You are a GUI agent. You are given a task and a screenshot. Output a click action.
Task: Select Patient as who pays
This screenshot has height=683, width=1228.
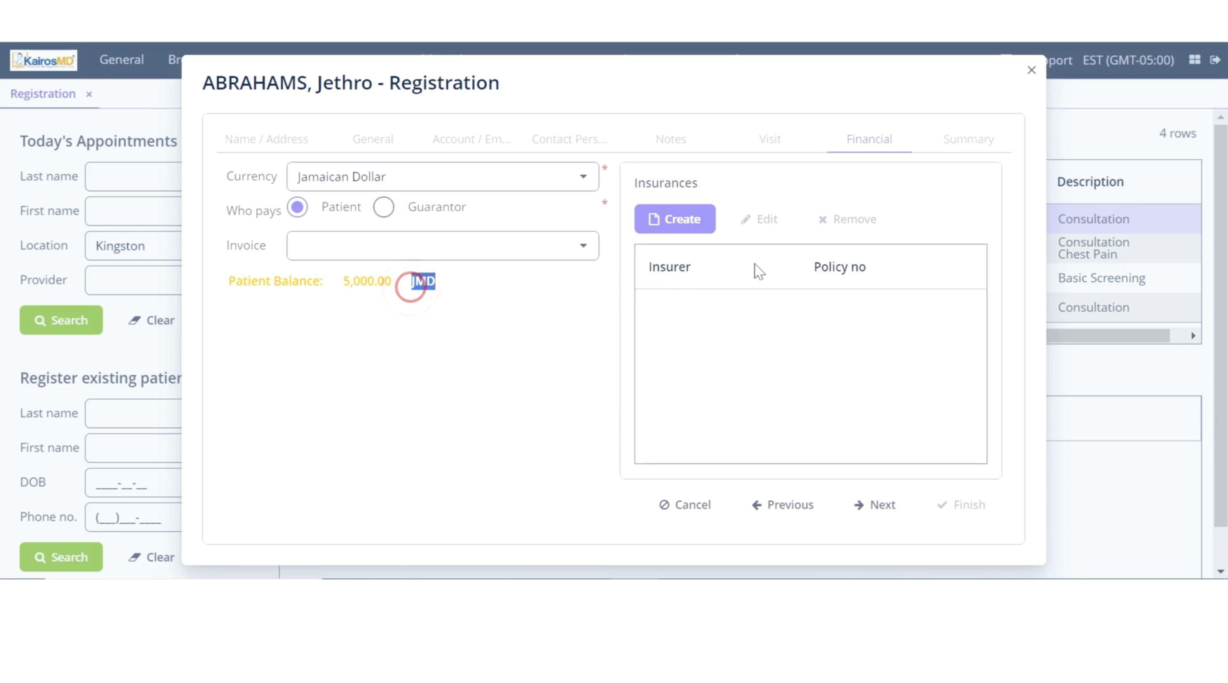point(297,207)
